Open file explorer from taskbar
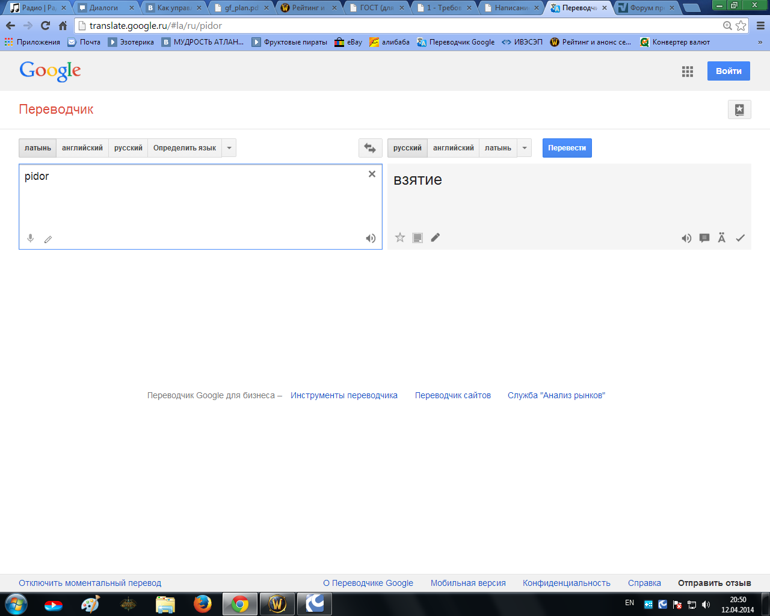This screenshot has height=616, width=770. 165,603
